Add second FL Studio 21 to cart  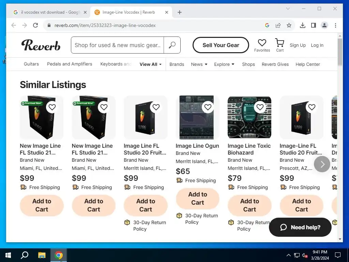point(94,205)
